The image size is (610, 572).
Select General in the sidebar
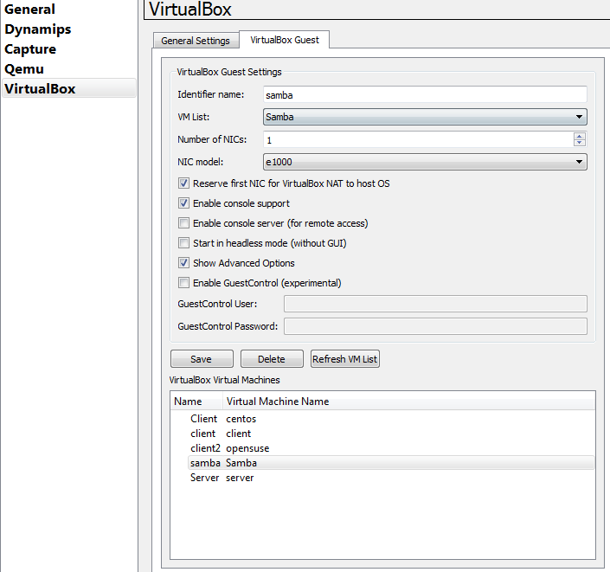click(29, 10)
